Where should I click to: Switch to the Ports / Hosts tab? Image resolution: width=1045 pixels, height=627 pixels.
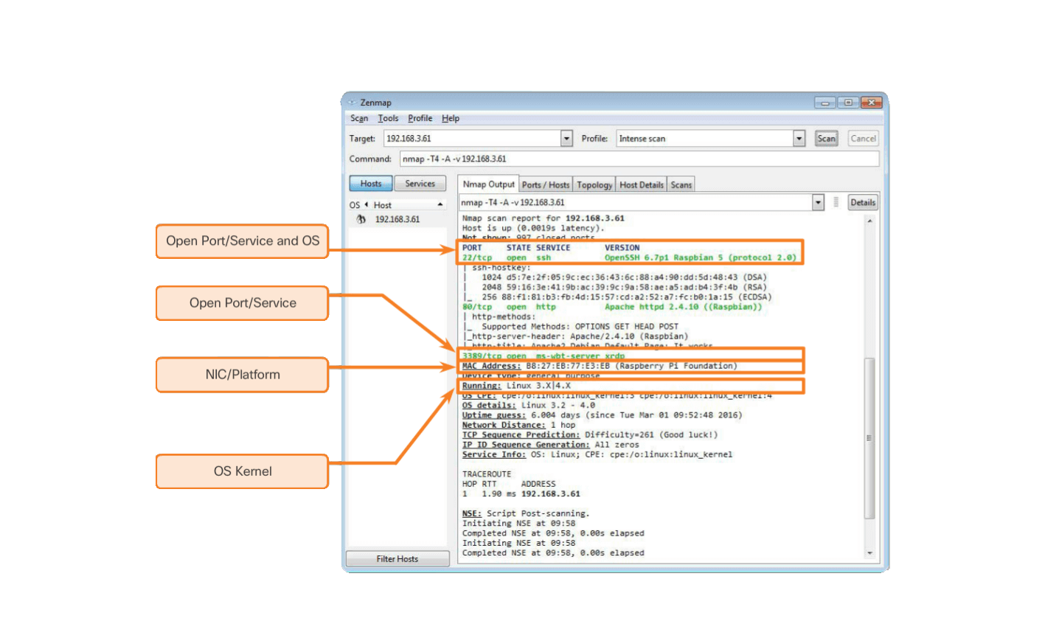click(x=546, y=185)
